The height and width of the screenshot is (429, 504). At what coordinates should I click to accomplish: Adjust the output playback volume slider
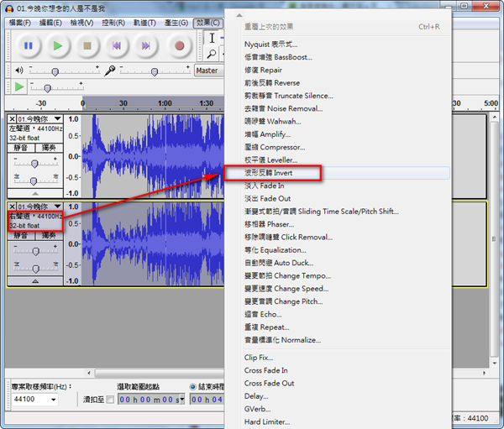point(57,71)
